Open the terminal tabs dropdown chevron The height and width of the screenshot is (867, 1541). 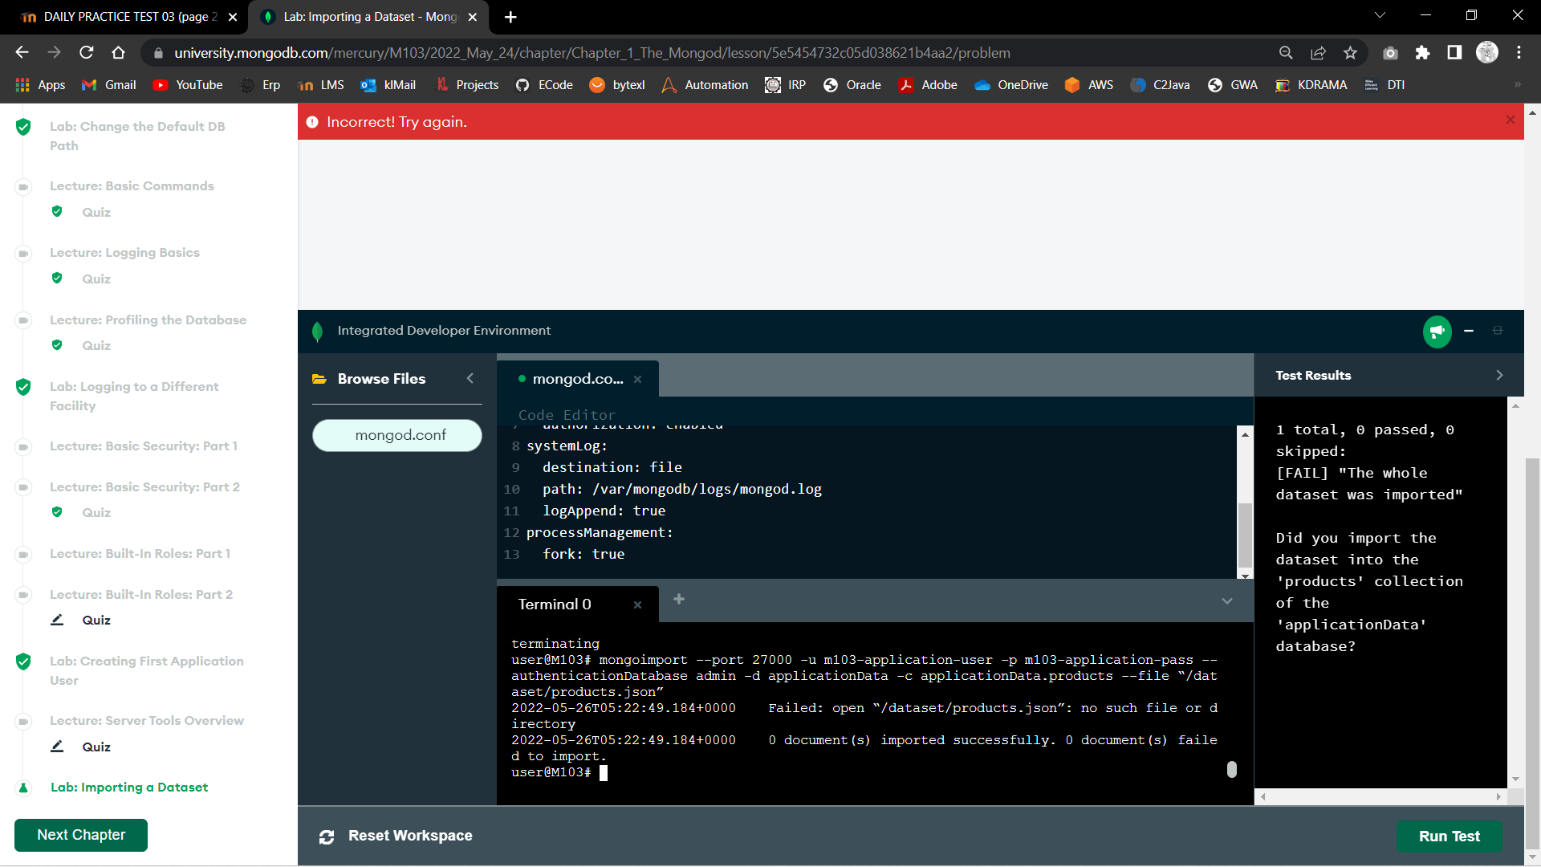point(1227,601)
